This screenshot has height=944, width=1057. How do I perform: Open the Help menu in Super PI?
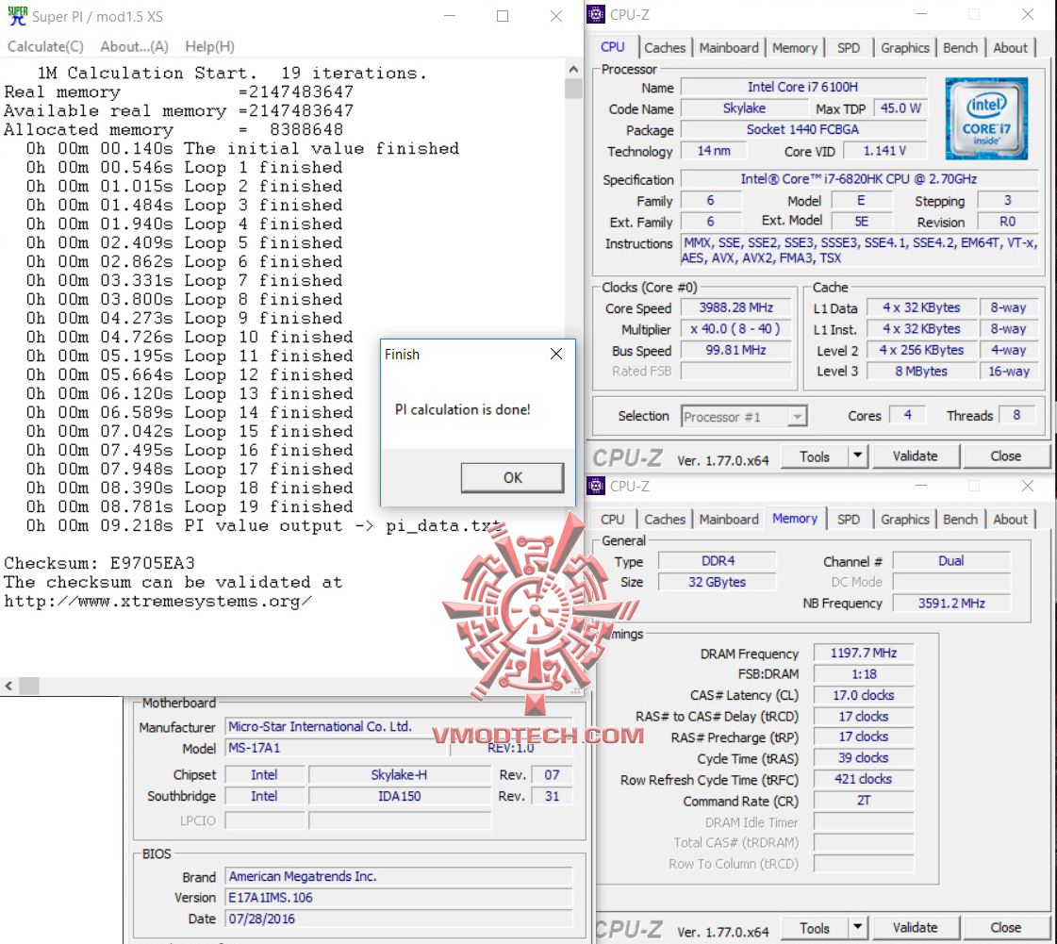click(209, 46)
